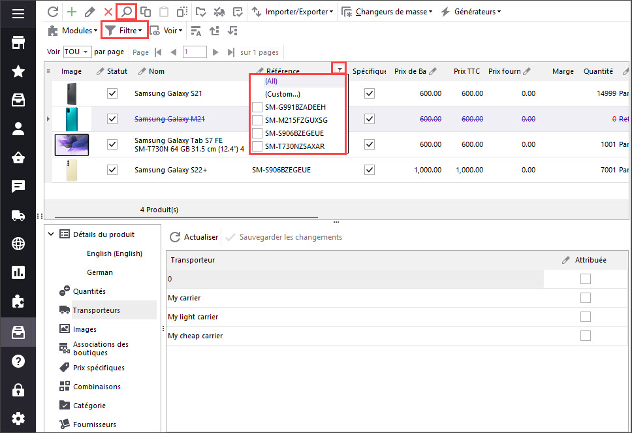The image size is (632, 433).
Task: Click the page number input field
Action: pos(195,52)
